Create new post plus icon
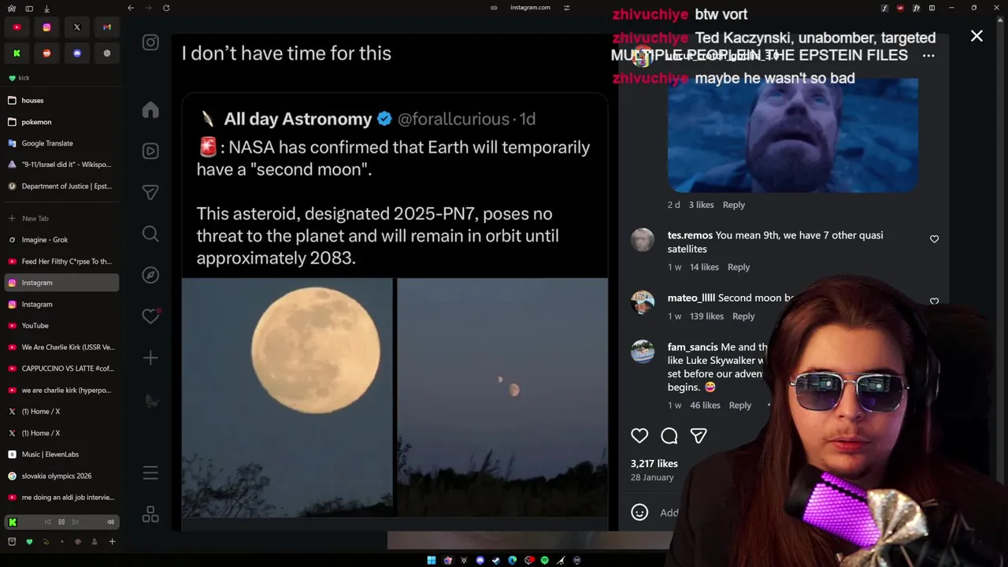The width and height of the screenshot is (1008, 567). [x=150, y=358]
